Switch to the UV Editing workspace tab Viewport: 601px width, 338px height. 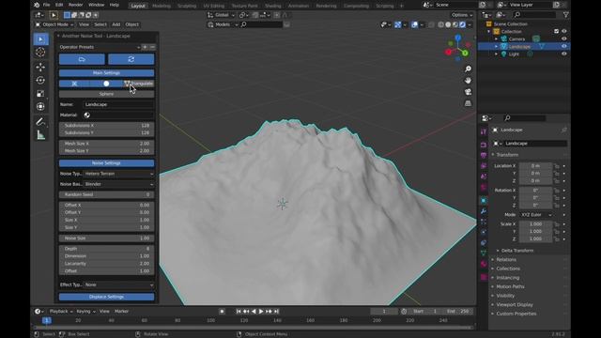click(214, 6)
